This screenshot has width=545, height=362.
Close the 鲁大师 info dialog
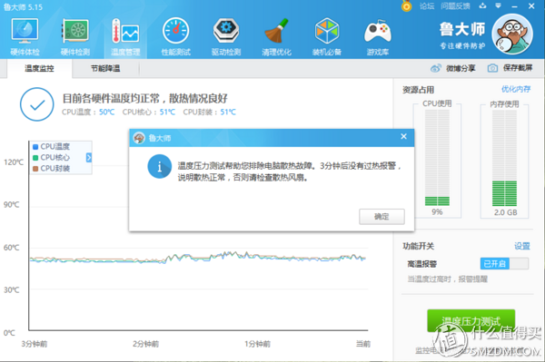403,137
